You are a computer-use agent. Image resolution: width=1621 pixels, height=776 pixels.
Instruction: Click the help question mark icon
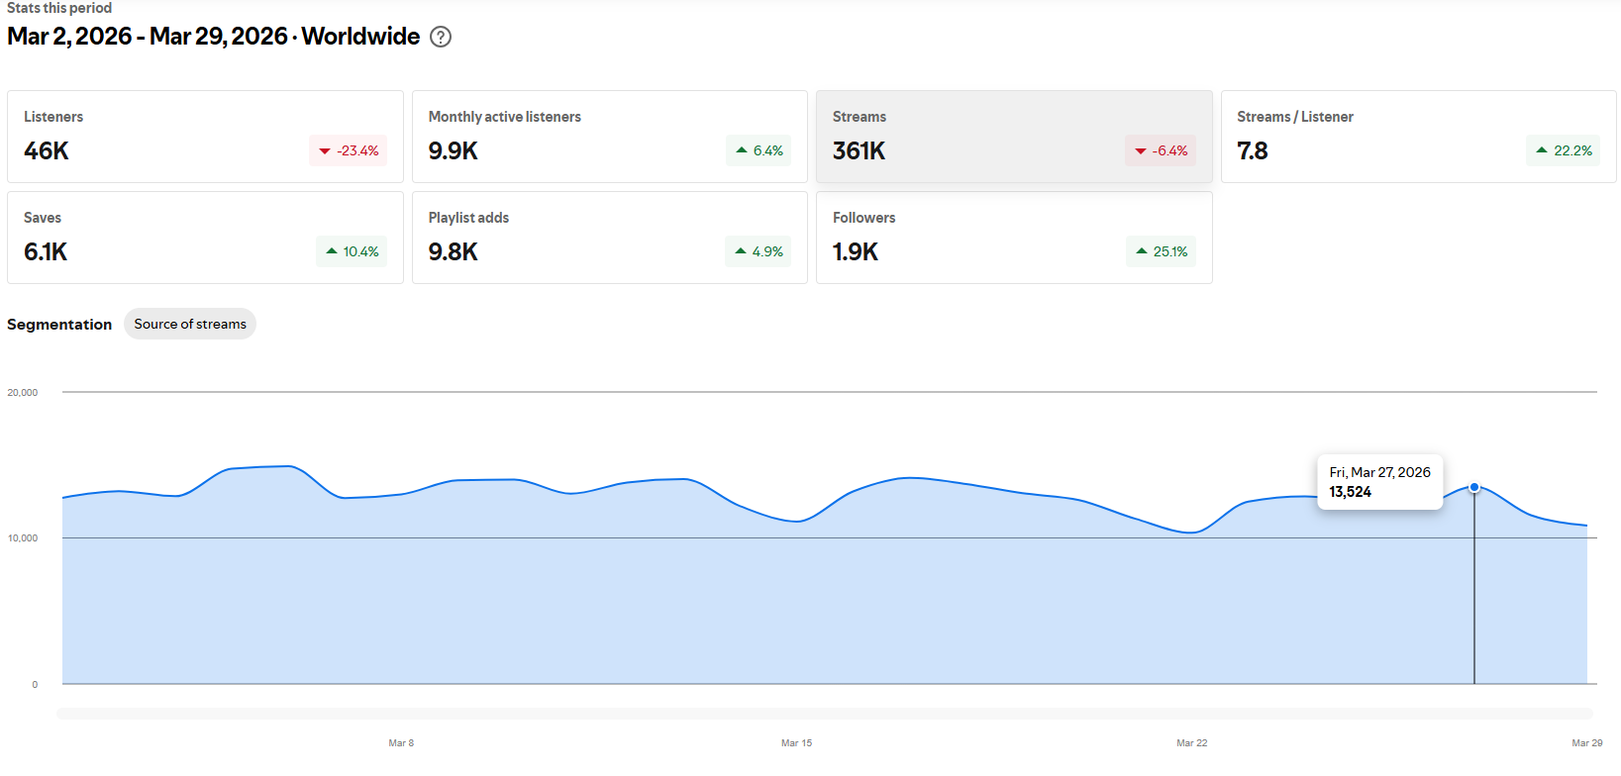[441, 37]
